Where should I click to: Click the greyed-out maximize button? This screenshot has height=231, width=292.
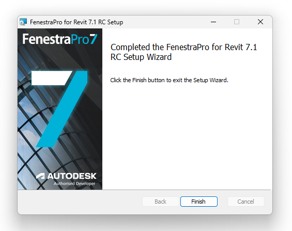point(237,22)
